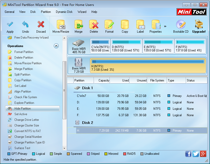Click Merge Partition operation

point(24,69)
